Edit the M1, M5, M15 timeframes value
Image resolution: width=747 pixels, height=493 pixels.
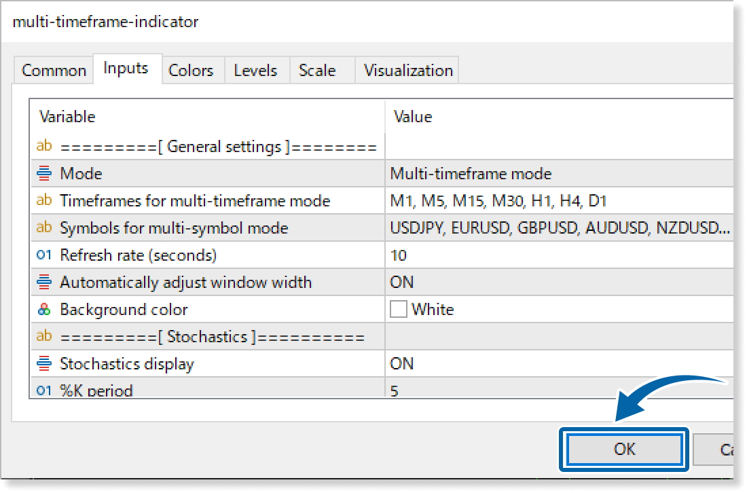tap(559, 200)
